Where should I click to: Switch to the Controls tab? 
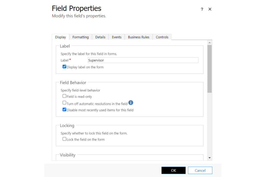pos(162,37)
